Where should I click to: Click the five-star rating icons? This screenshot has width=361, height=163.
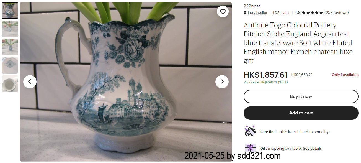(312, 13)
